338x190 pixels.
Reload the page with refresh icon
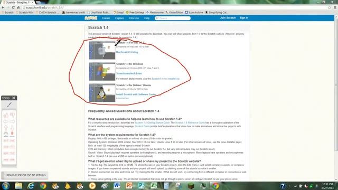click(13, 7)
